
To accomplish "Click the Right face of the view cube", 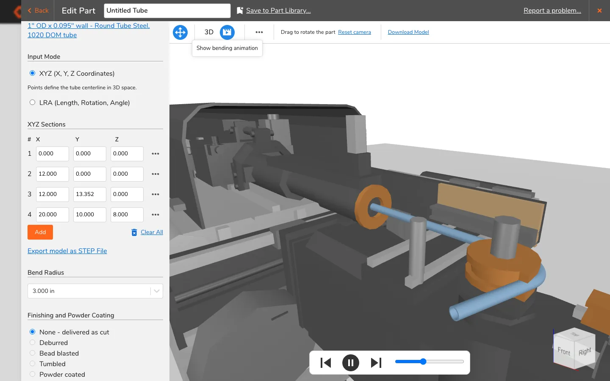I will tap(585, 351).
